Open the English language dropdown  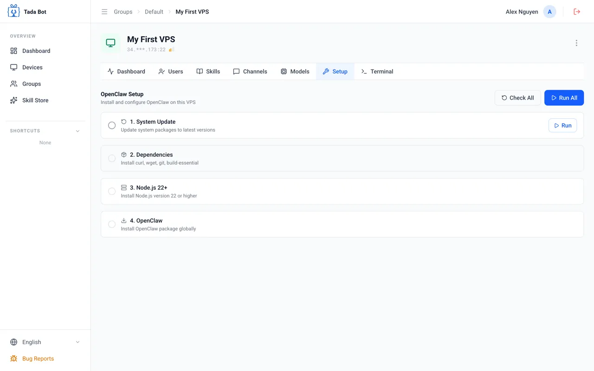coord(45,342)
